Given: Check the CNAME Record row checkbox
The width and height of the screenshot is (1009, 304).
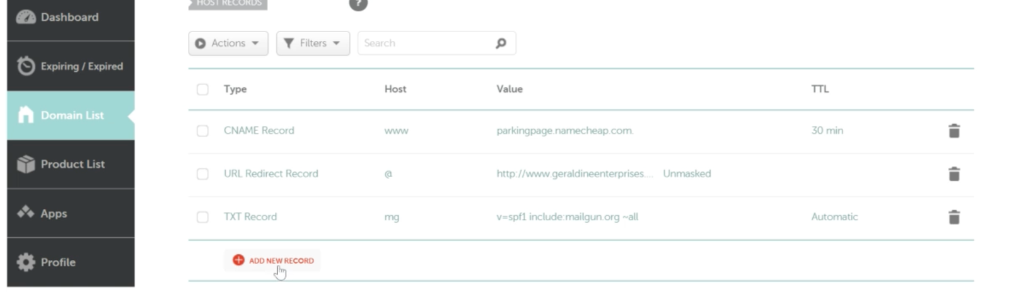Looking at the screenshot, I should (x=202, y=131).
